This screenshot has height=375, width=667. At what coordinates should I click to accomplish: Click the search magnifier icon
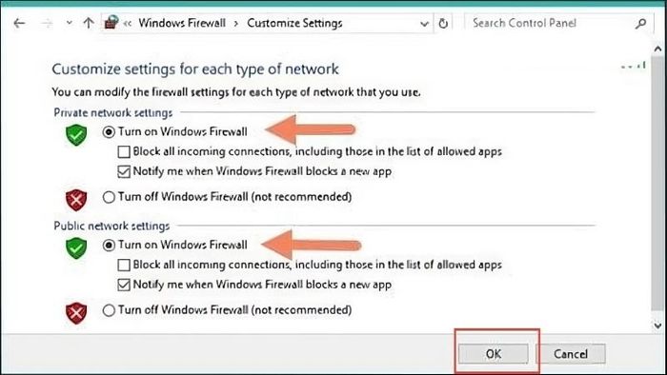[x=640, y=24]
